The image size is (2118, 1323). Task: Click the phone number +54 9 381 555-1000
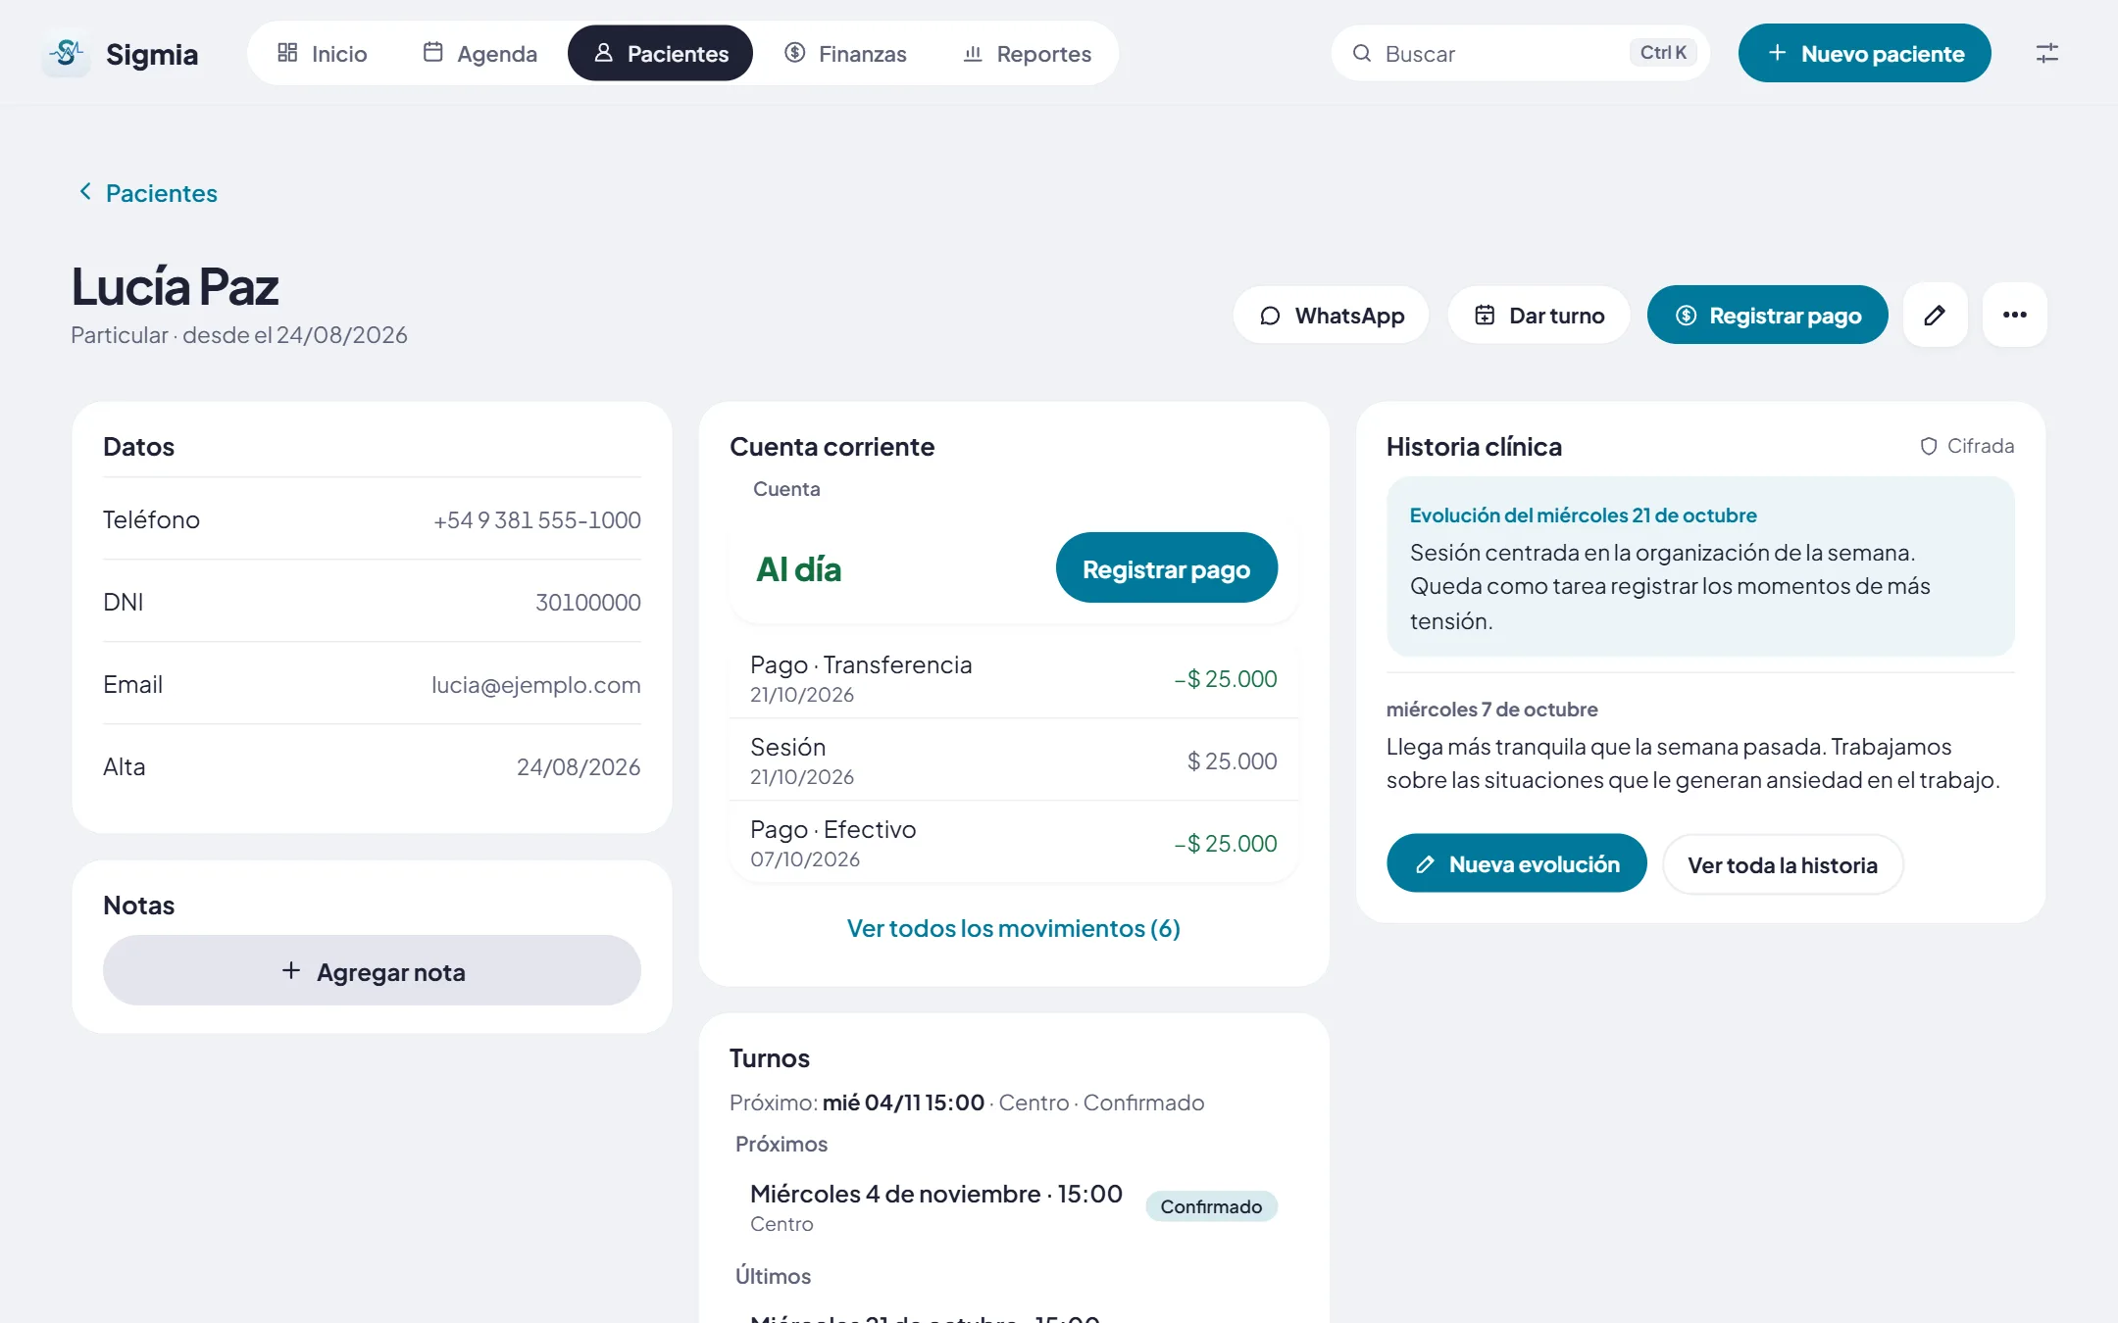536,519
